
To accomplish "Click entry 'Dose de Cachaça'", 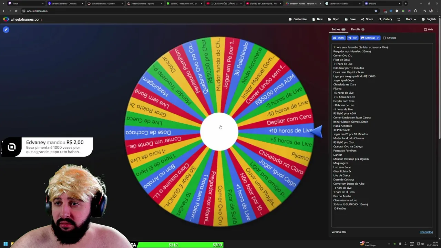I will coord(343,179).
